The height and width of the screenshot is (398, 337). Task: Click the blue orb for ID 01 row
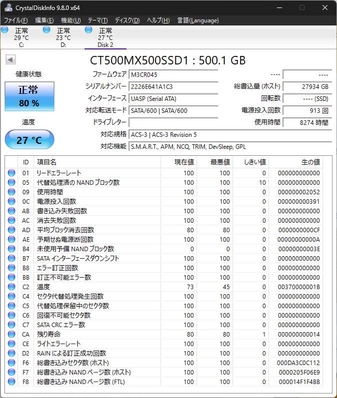coord(11,173)
